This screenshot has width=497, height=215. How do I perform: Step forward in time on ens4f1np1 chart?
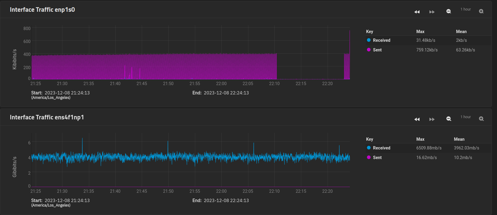(x=432, y=119)
